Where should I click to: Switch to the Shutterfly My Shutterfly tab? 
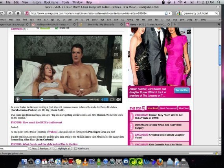101,25
